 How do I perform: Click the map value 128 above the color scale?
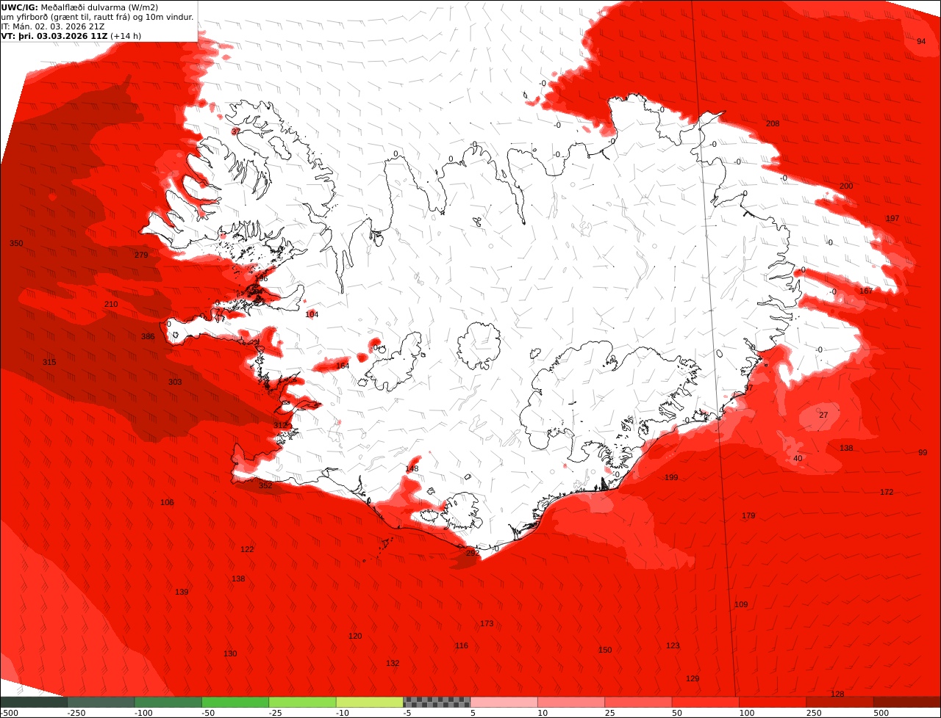click(x=837, y=694)
